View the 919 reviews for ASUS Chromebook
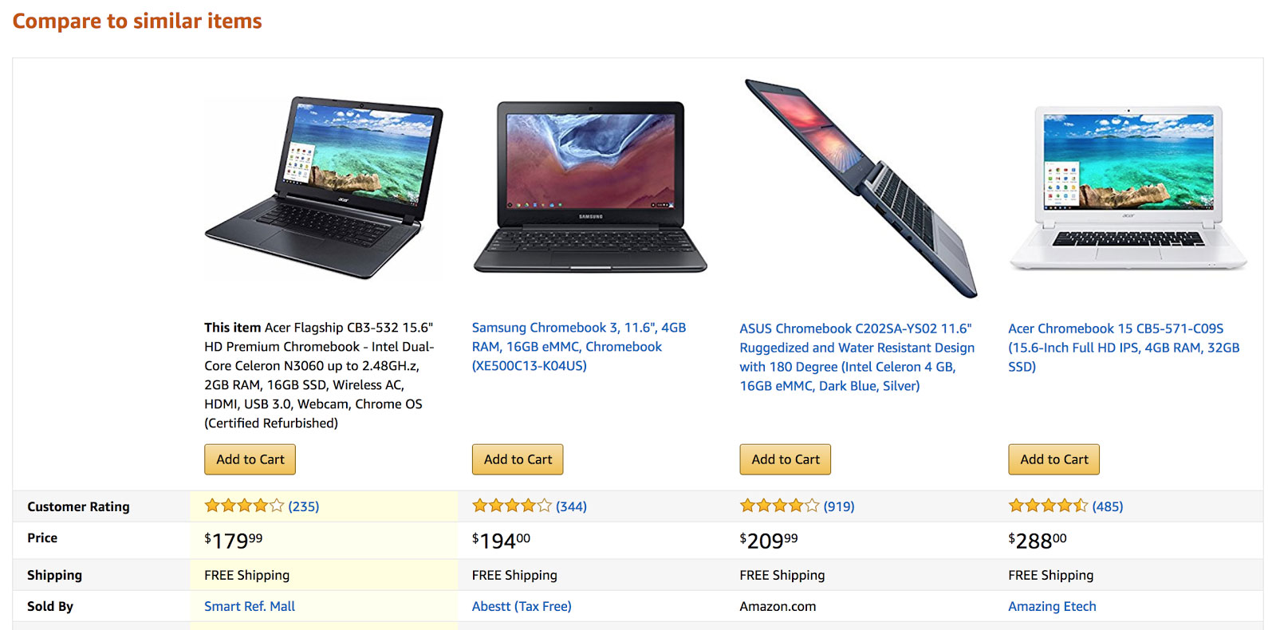Image resolution: width=1276 pixels, height=630 pixels. click(x=839, y=506)
